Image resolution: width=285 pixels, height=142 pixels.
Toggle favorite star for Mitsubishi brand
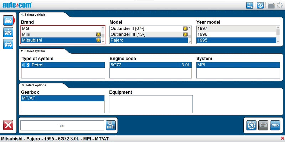(98, 40)
